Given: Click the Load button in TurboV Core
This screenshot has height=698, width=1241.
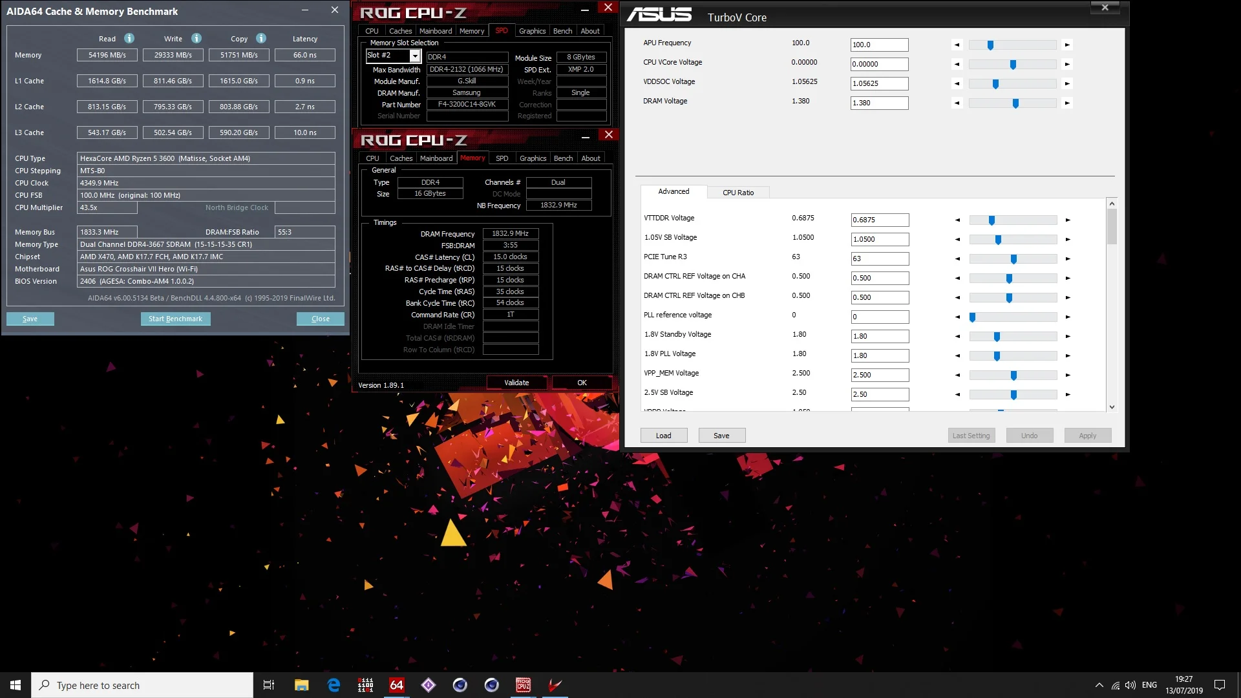Looking at the screenshot, I should pos(663,436).
